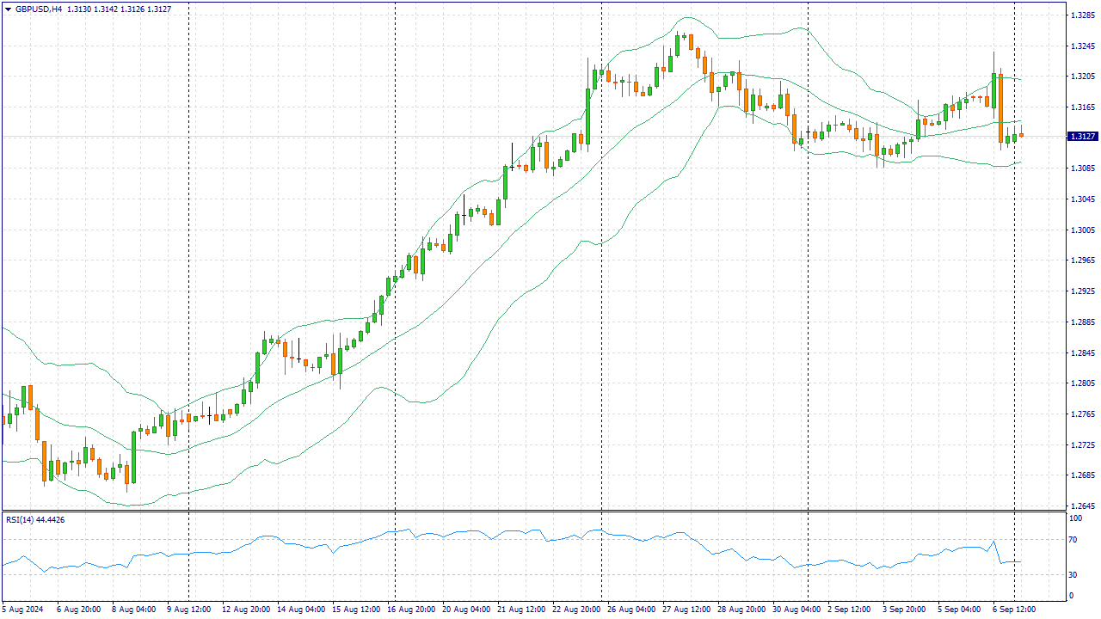Click the triangle arrow before GBPUSD title
The image size is (1101, 619).
(9, 9)
